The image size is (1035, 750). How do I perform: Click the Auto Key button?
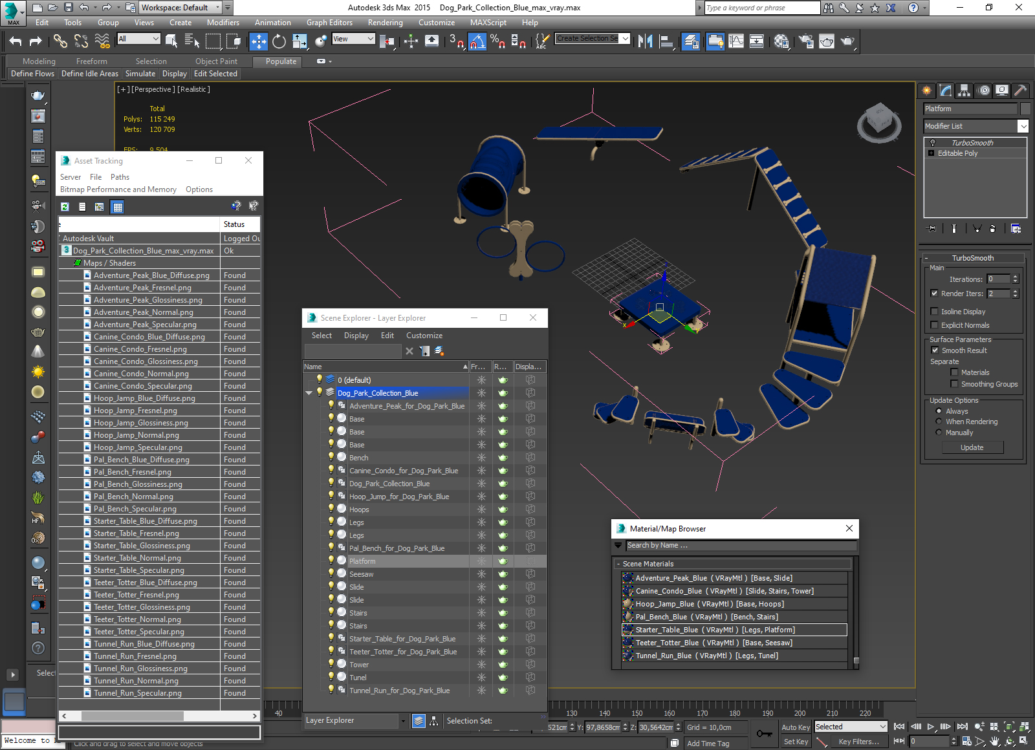(x=796, y=727)
